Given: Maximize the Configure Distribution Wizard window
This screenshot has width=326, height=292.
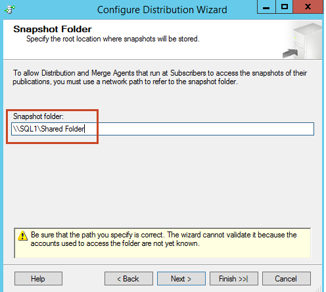Looking at the screenshot, I should (x=285, y=7).
